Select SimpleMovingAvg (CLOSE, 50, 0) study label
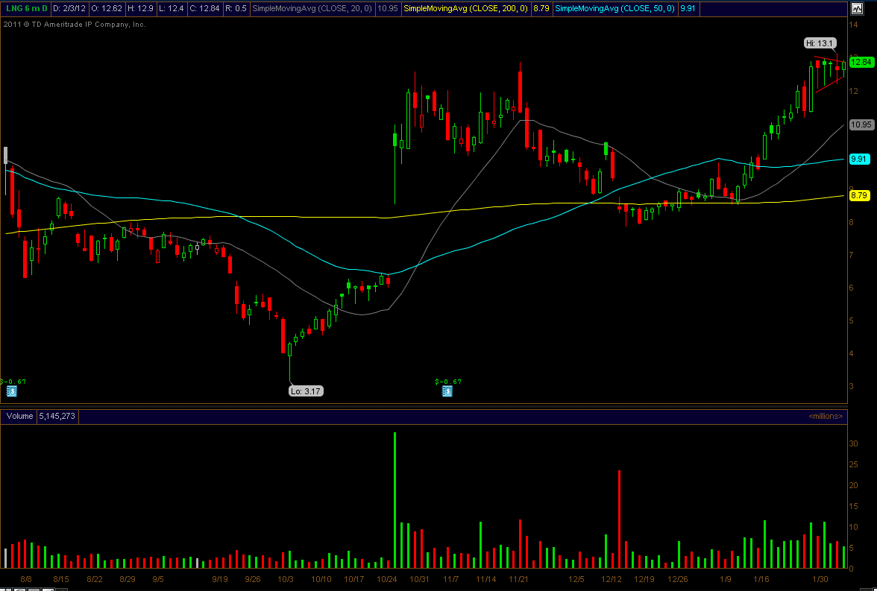877x591 pixels. coord(614,8)
